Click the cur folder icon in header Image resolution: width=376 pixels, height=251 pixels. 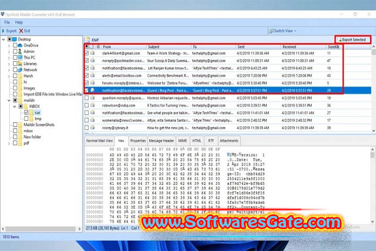(x=87, y=40)
